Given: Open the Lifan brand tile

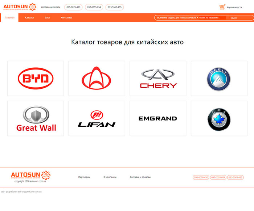Looking at the screenshot, I should 97,118.
